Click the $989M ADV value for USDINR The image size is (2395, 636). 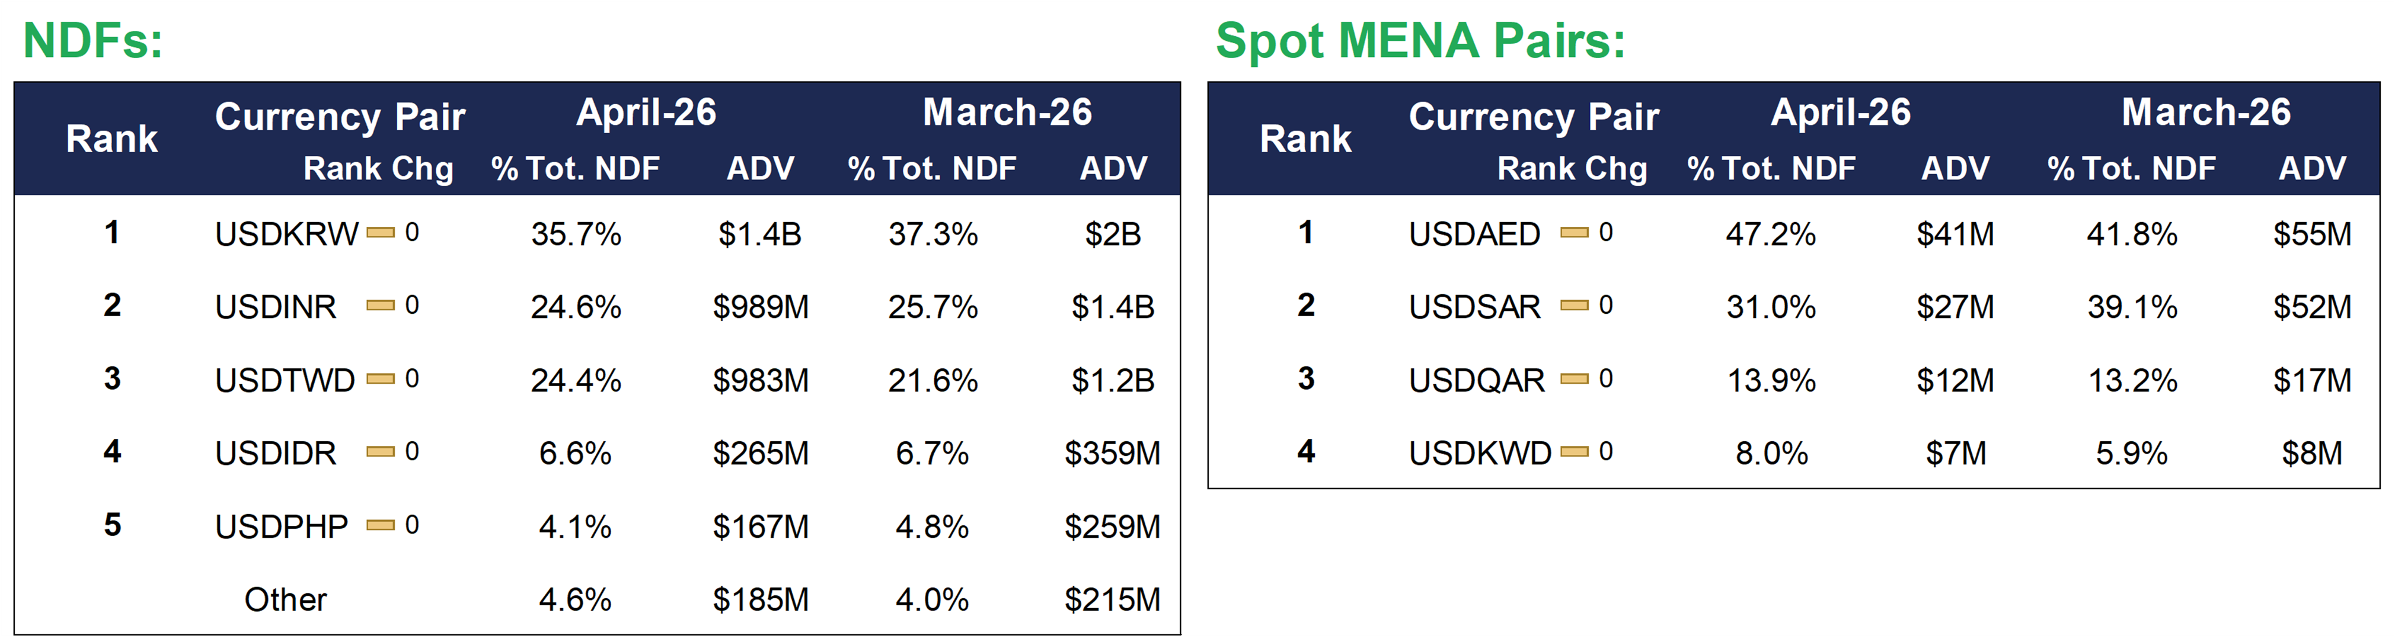[x=761, y=306]
